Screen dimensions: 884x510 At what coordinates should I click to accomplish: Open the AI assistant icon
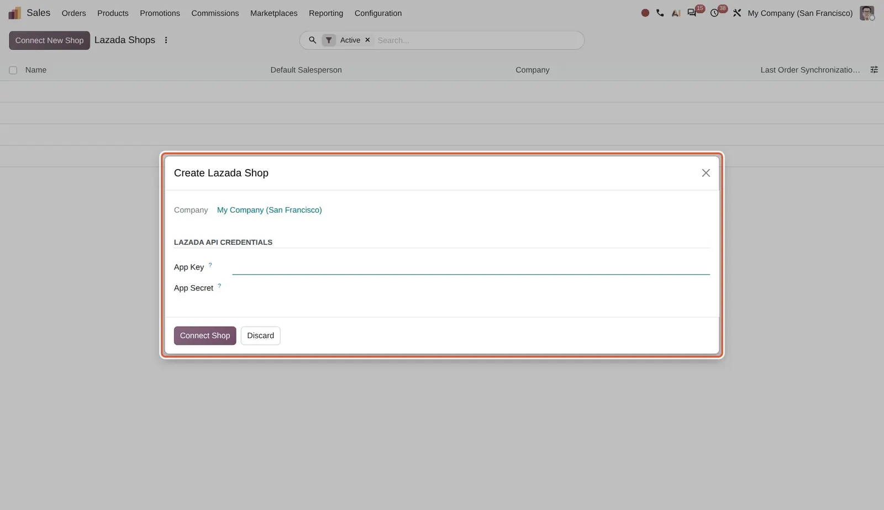coord(676,13)
